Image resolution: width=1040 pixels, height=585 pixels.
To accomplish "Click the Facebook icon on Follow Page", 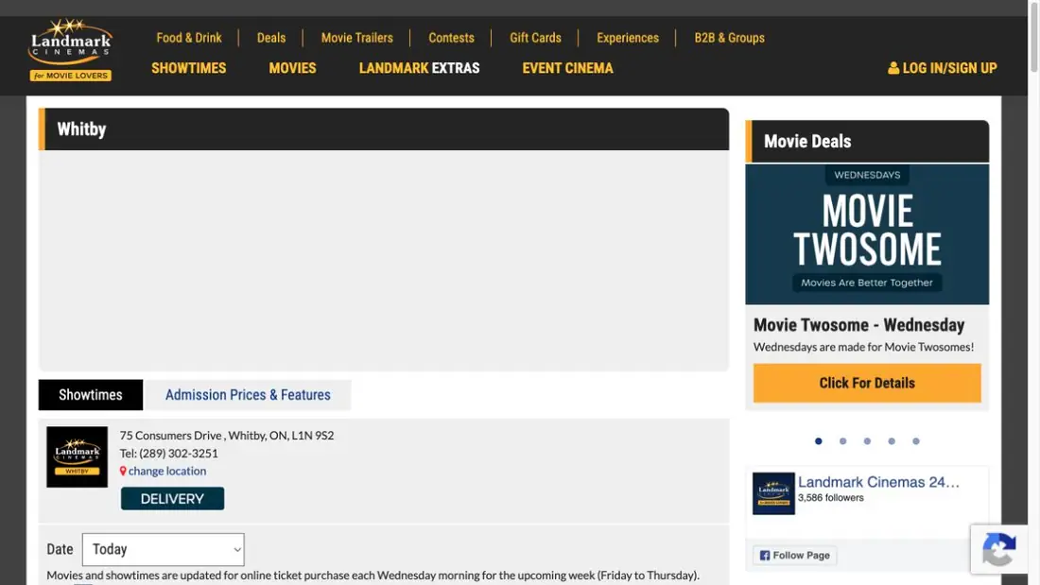I will [x=765, y=555].
